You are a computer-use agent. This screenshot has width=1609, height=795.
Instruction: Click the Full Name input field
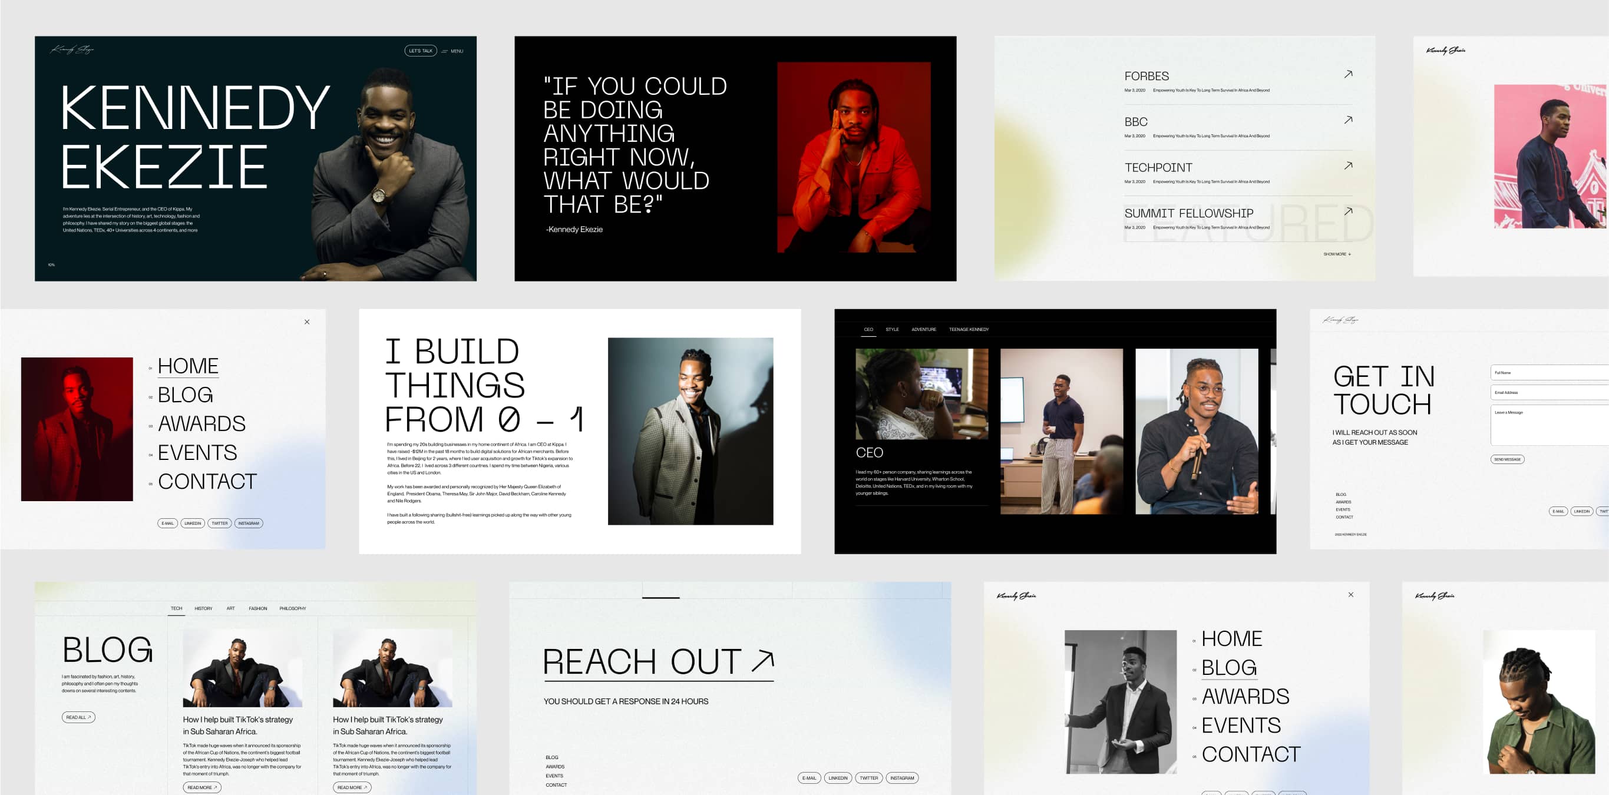coord(1548,373)
